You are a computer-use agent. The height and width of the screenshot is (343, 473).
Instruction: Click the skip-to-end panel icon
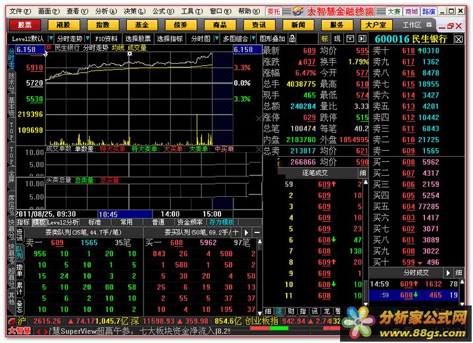[x=362, y=39]
